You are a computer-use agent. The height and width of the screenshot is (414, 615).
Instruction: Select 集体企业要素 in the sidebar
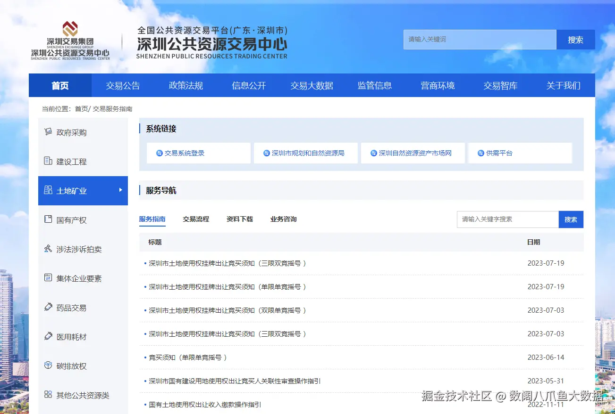tap(83, 278)
